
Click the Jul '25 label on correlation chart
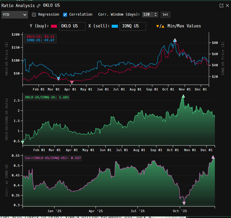pyautogui.click(x=138, y=211)
